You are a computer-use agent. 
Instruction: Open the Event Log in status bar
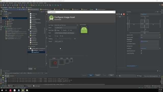click(x=147, y=86)
